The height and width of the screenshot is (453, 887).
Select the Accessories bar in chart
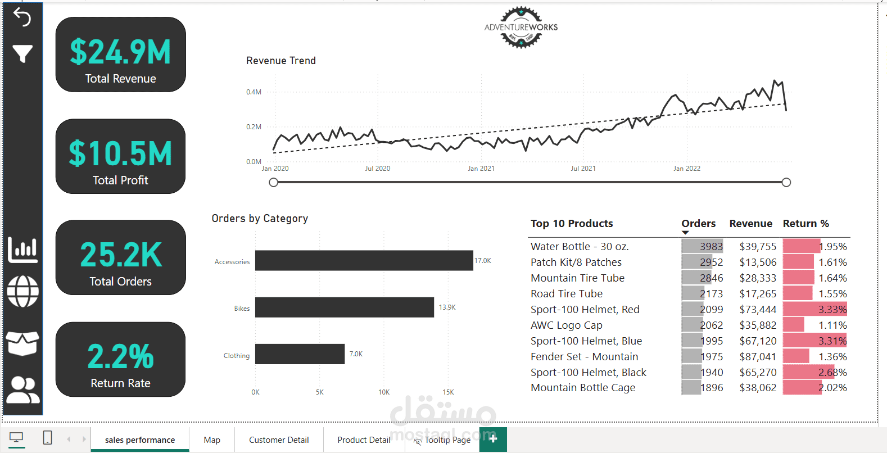364,261
